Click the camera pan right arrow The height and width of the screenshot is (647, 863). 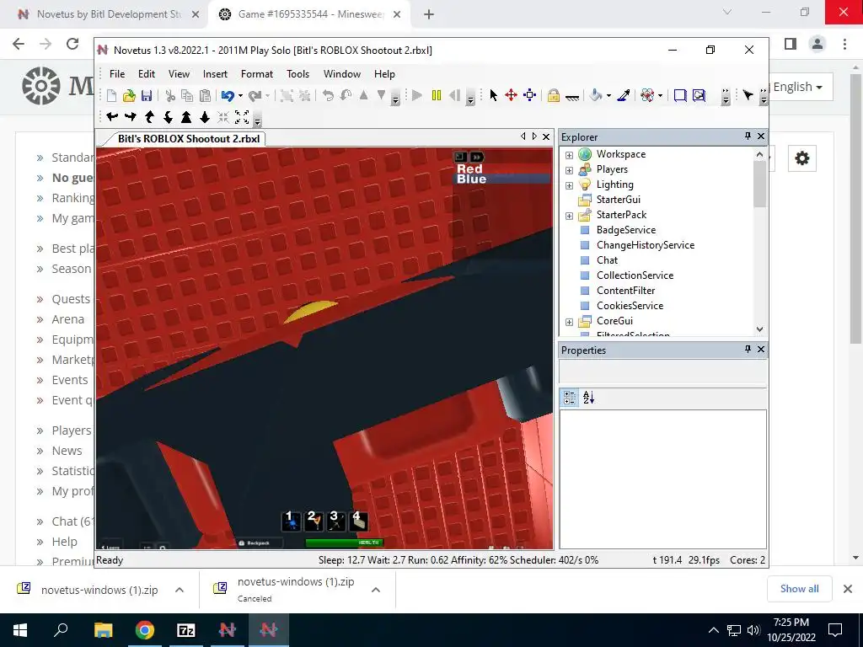(131, 116)
